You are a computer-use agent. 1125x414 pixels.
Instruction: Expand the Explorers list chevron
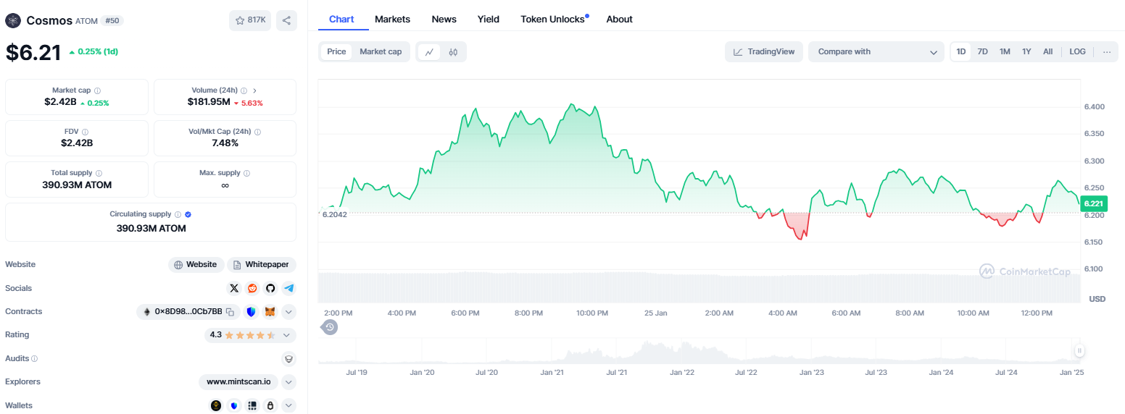click(x=288, y=382)
